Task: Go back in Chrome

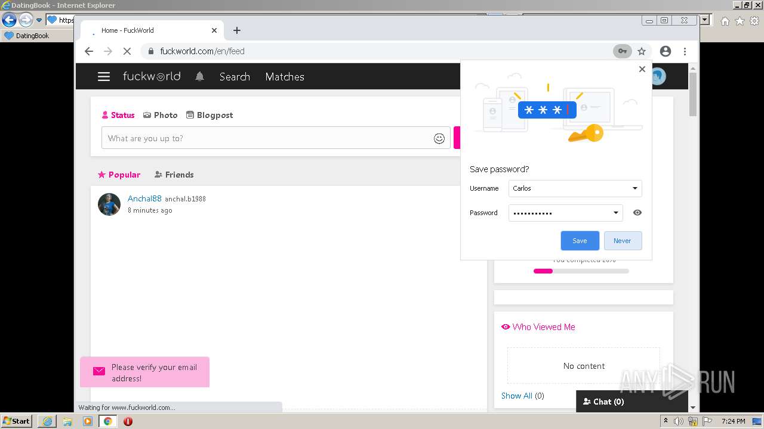Action: click(x=89, y=51)
